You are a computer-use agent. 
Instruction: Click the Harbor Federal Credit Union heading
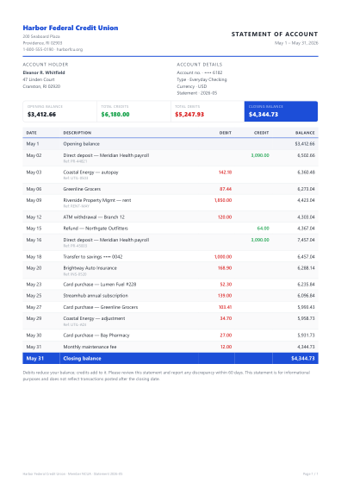[x=71, y=28]
